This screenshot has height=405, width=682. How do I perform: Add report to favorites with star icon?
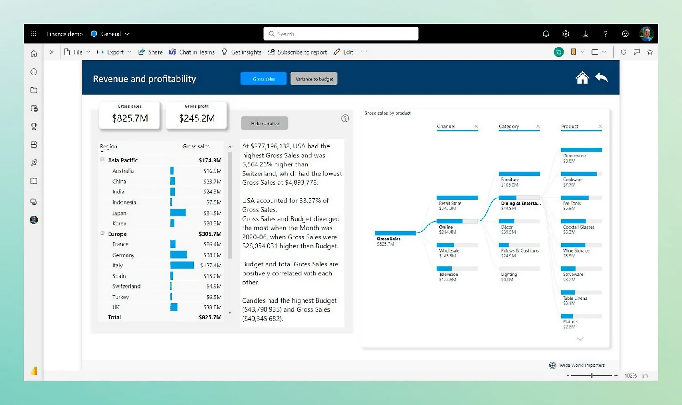(x=650, y=52)
